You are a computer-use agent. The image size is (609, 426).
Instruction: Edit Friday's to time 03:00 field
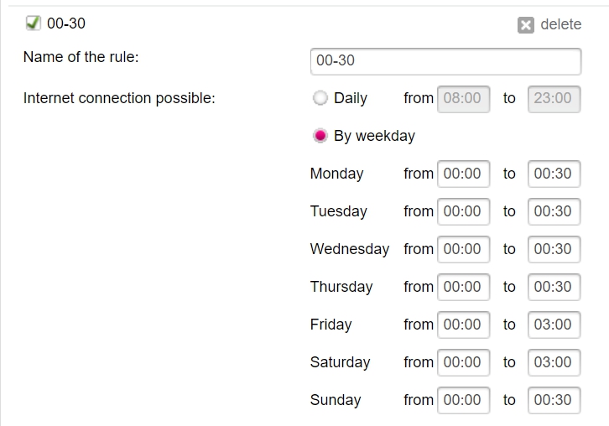(x=554, y=325)
